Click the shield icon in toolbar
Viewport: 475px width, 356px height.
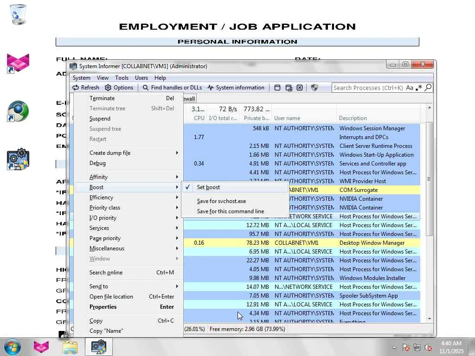coord(315,88)
